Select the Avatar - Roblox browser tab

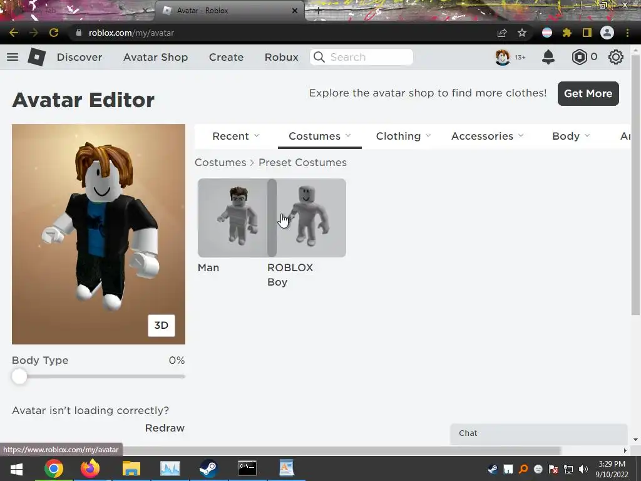pyautogui.click(x=229, y=11)
